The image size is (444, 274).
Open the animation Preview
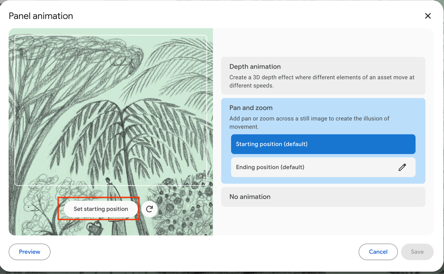point(29,252)
